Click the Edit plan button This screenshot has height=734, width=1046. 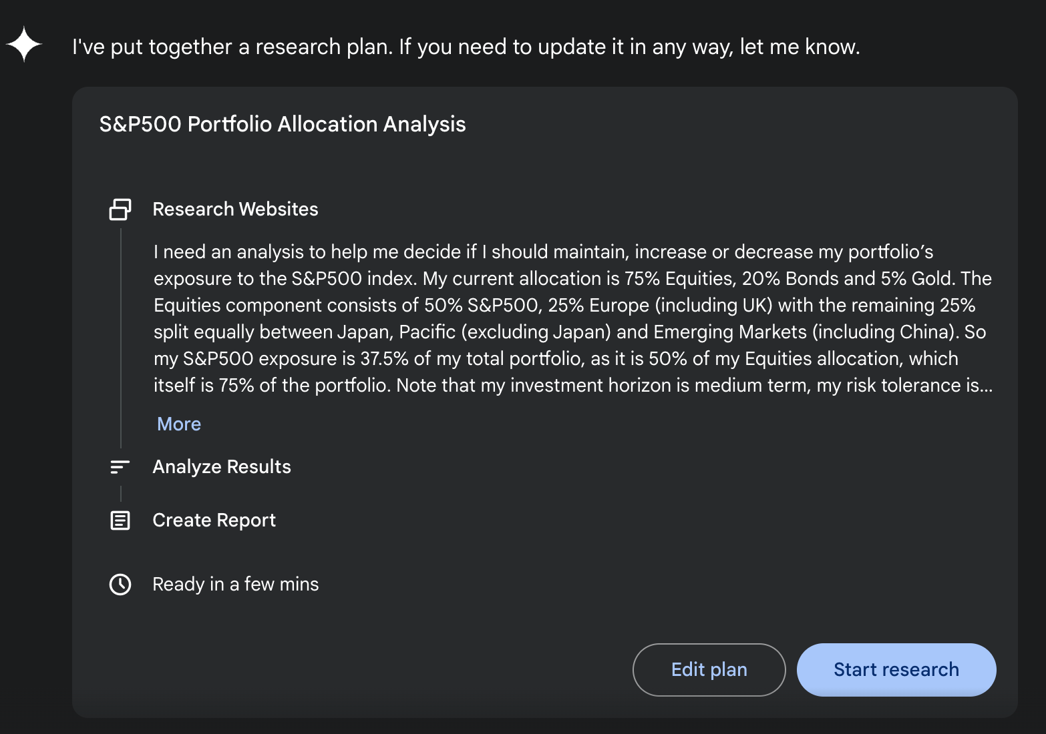(709, 669)
